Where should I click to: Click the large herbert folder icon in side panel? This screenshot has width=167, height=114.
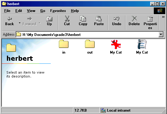point(11,48)
